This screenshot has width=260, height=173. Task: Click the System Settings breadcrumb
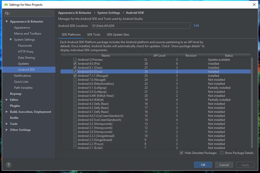(108, 13)
